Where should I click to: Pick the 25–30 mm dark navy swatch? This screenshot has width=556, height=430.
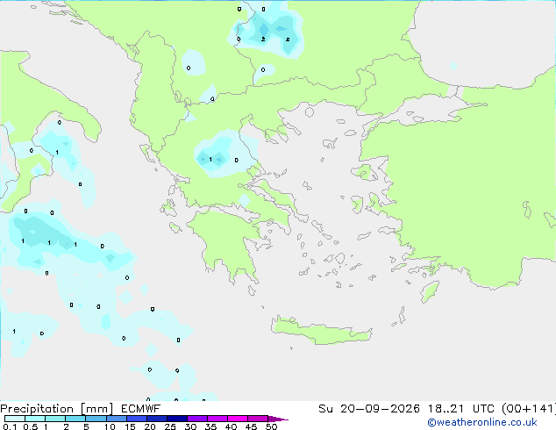point(177,419)
